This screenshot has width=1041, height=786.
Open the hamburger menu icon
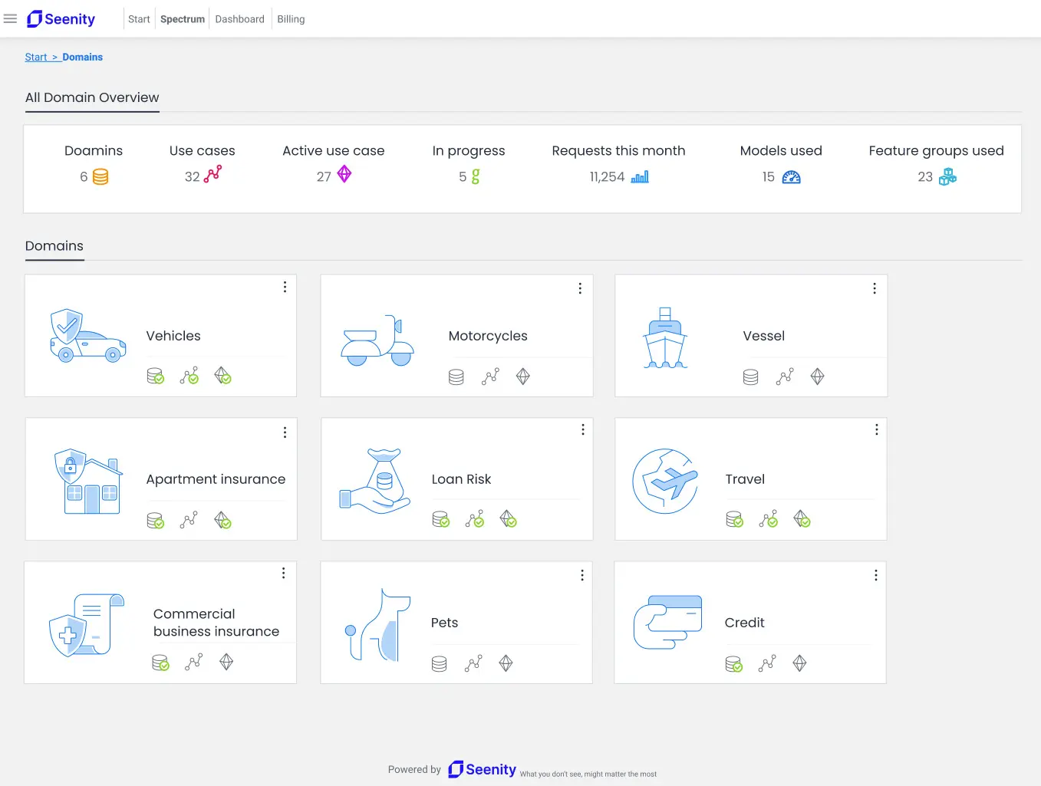(10, 19)
